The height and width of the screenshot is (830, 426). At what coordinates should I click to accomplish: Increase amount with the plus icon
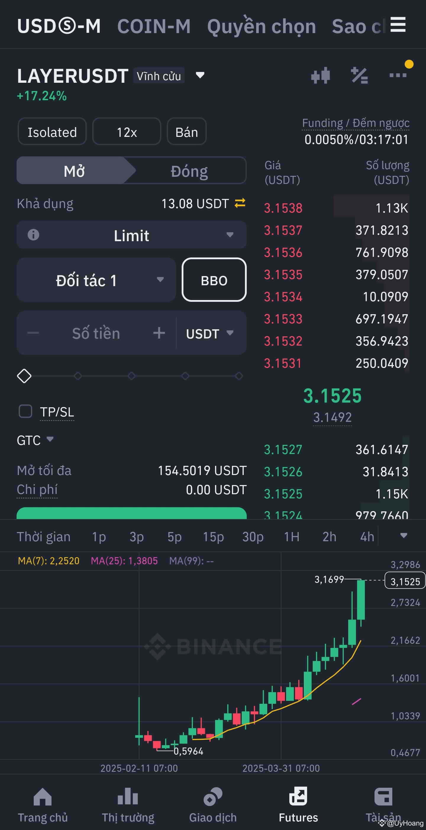[159, 333]
